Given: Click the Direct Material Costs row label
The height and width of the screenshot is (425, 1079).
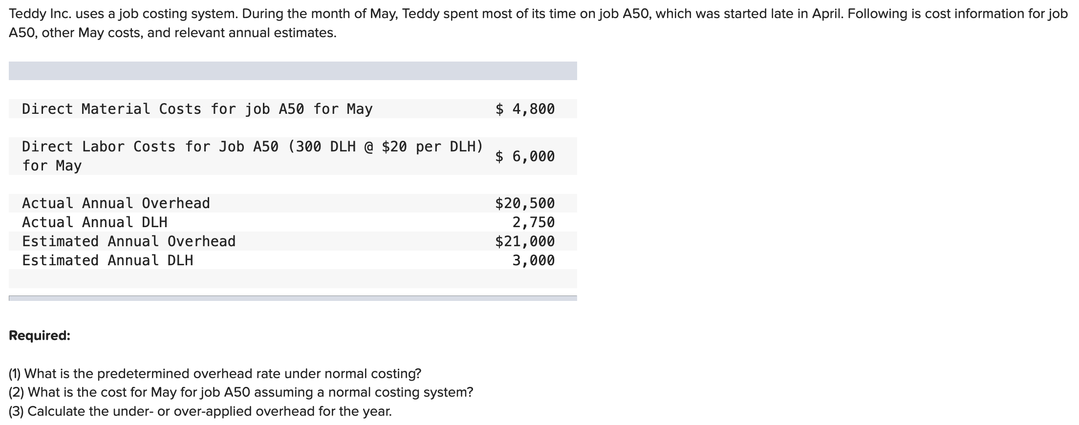Looking at the screenshot, I should (197, 109).
